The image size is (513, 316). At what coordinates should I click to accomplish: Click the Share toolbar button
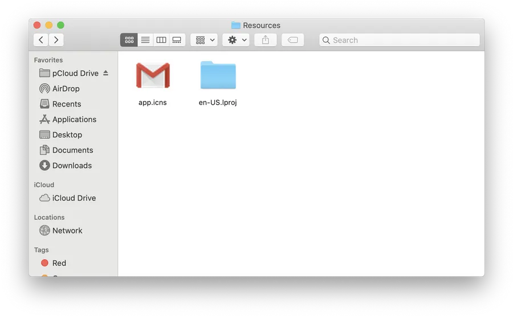pyautogui.click(x=265, y=40)
